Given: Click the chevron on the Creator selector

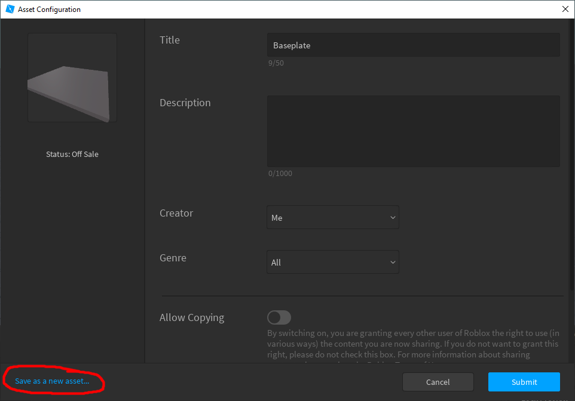Looking at the screenshot, I should click(393, 217).
